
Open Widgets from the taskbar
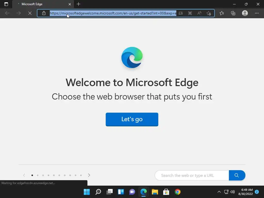(121, 192)
